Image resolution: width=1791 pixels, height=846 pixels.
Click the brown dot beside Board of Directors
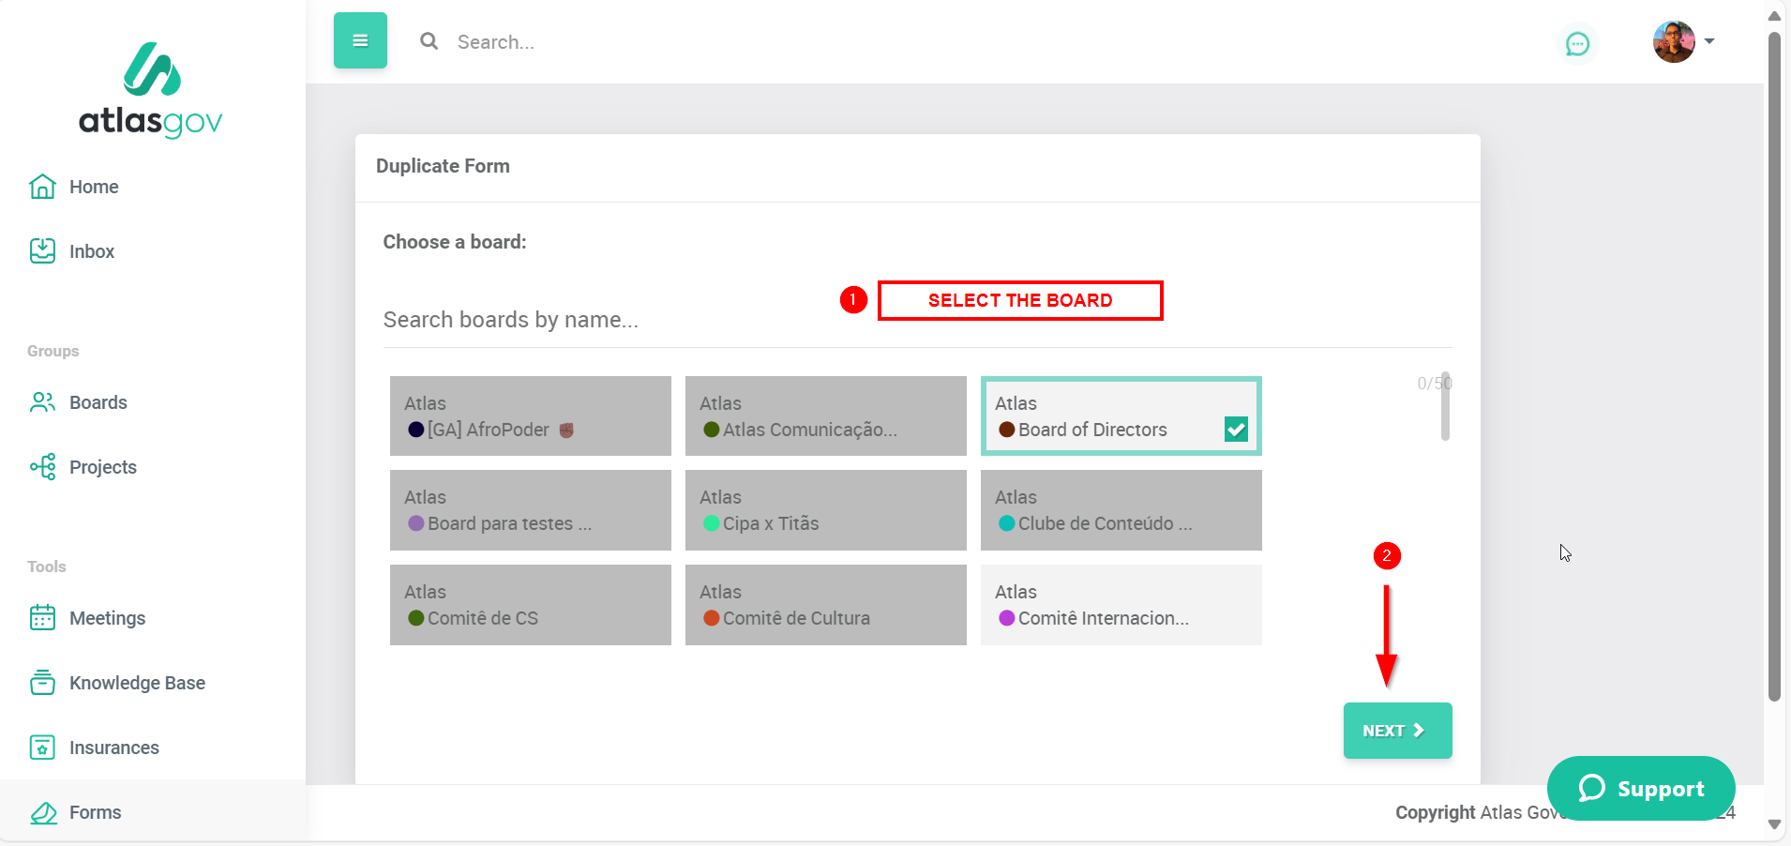pyautogui.click(x=1007, y=430)
